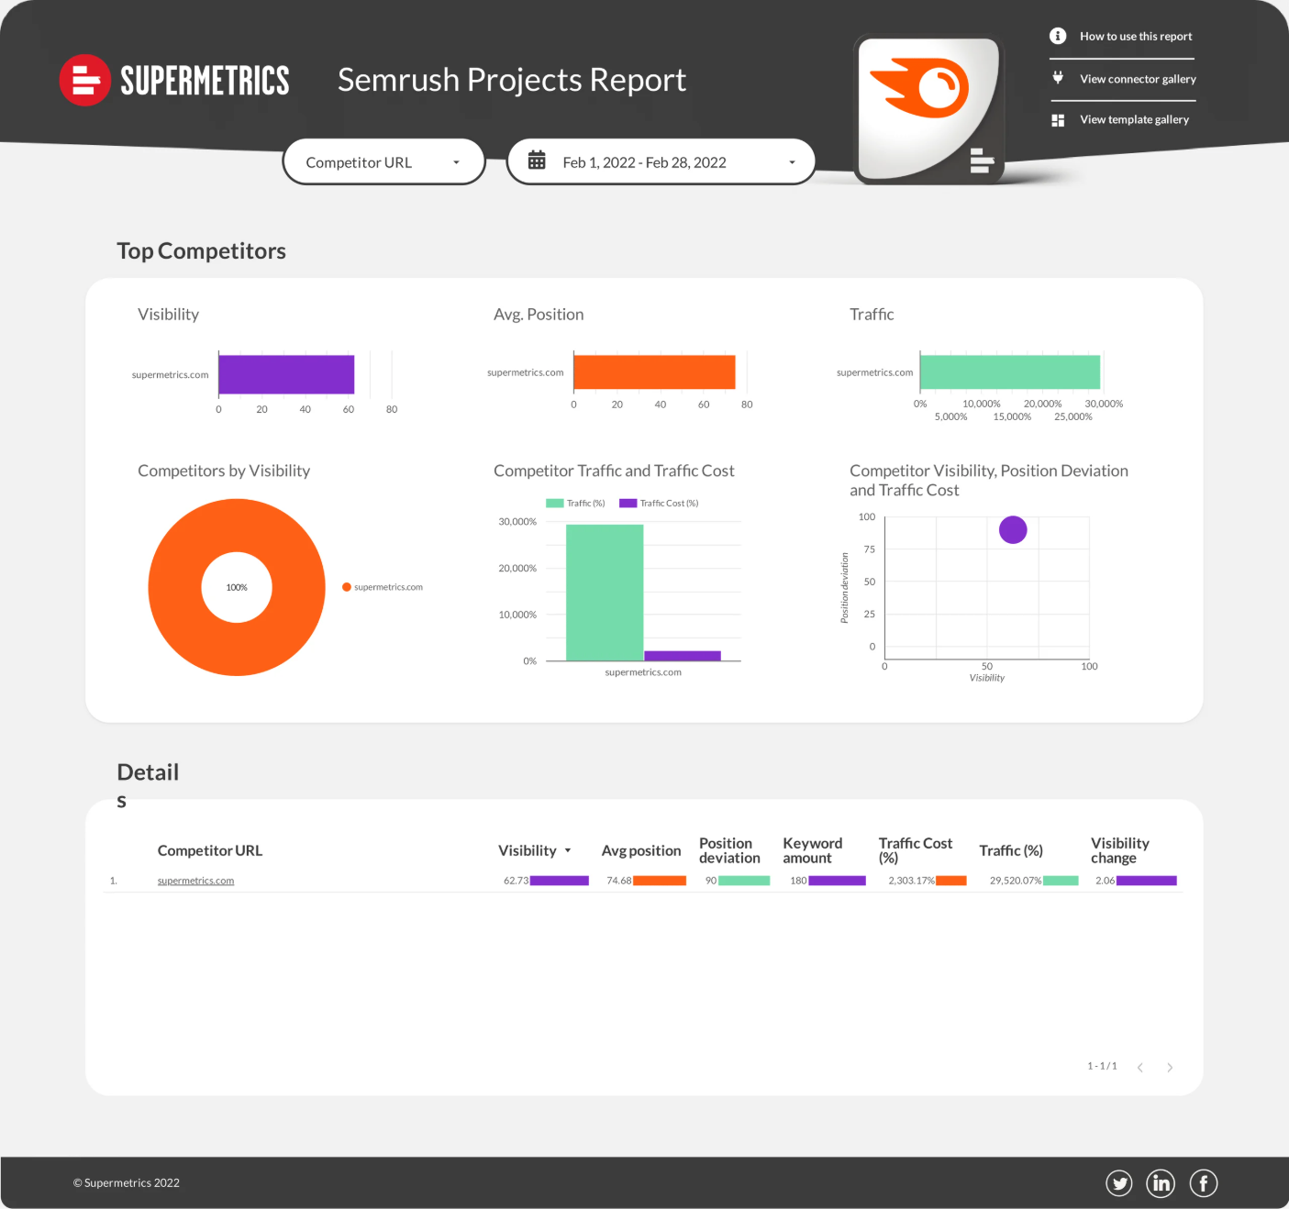The image size is (1289, 1209).
Task: Toggle Traffic Cost (%) legend swatch
Action: click(x=628, y=504)
